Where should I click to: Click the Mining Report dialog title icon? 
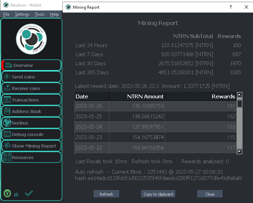pyautogui.click(x=68, y=7)
